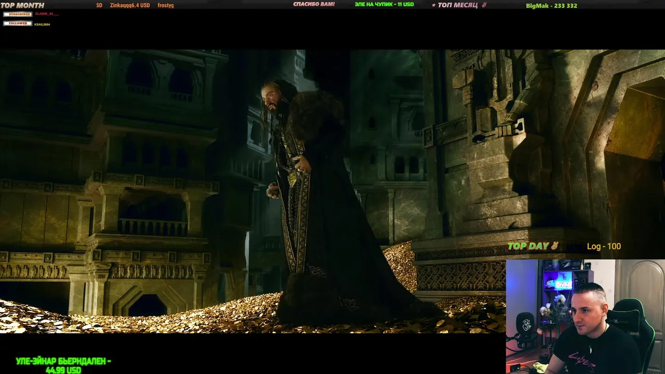Screen dimensions: 665x374
Task: Click the 'BigMak - 233 332' entry
Action: (551, 6)
